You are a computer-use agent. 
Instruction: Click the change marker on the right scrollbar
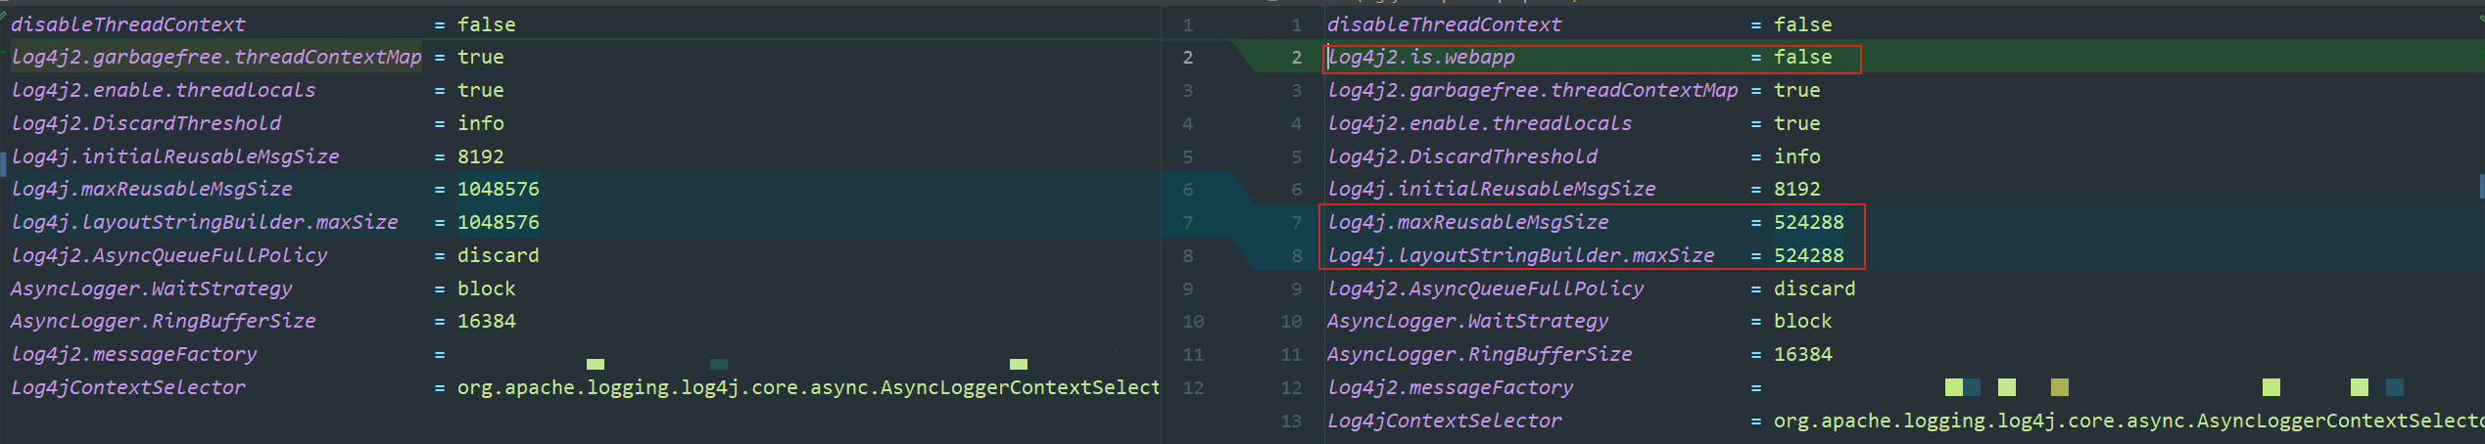[x=2481, y=185]
